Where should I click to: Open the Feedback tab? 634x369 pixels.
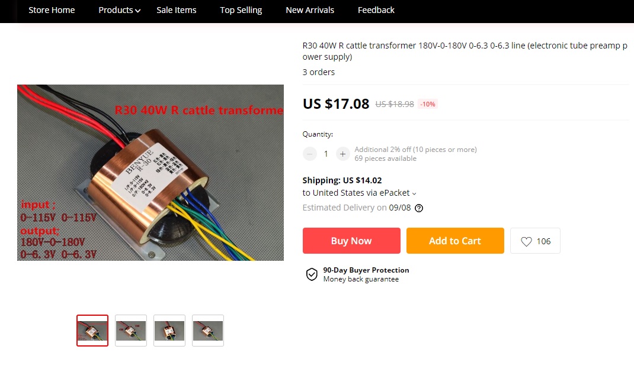pos(376,10)
